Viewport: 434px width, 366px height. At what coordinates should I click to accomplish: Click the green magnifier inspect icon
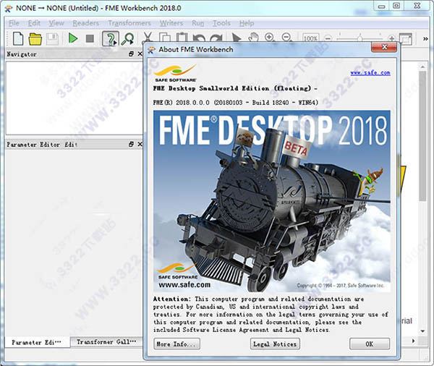click(x=127, y=39)
